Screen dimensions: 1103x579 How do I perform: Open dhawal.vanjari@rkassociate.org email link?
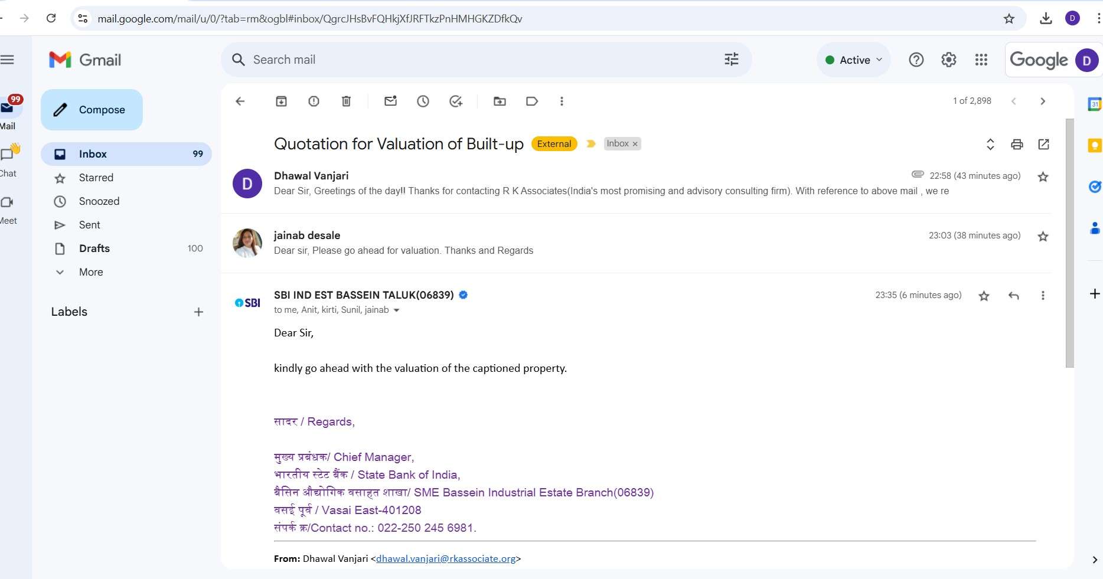(x=446, y=559)
